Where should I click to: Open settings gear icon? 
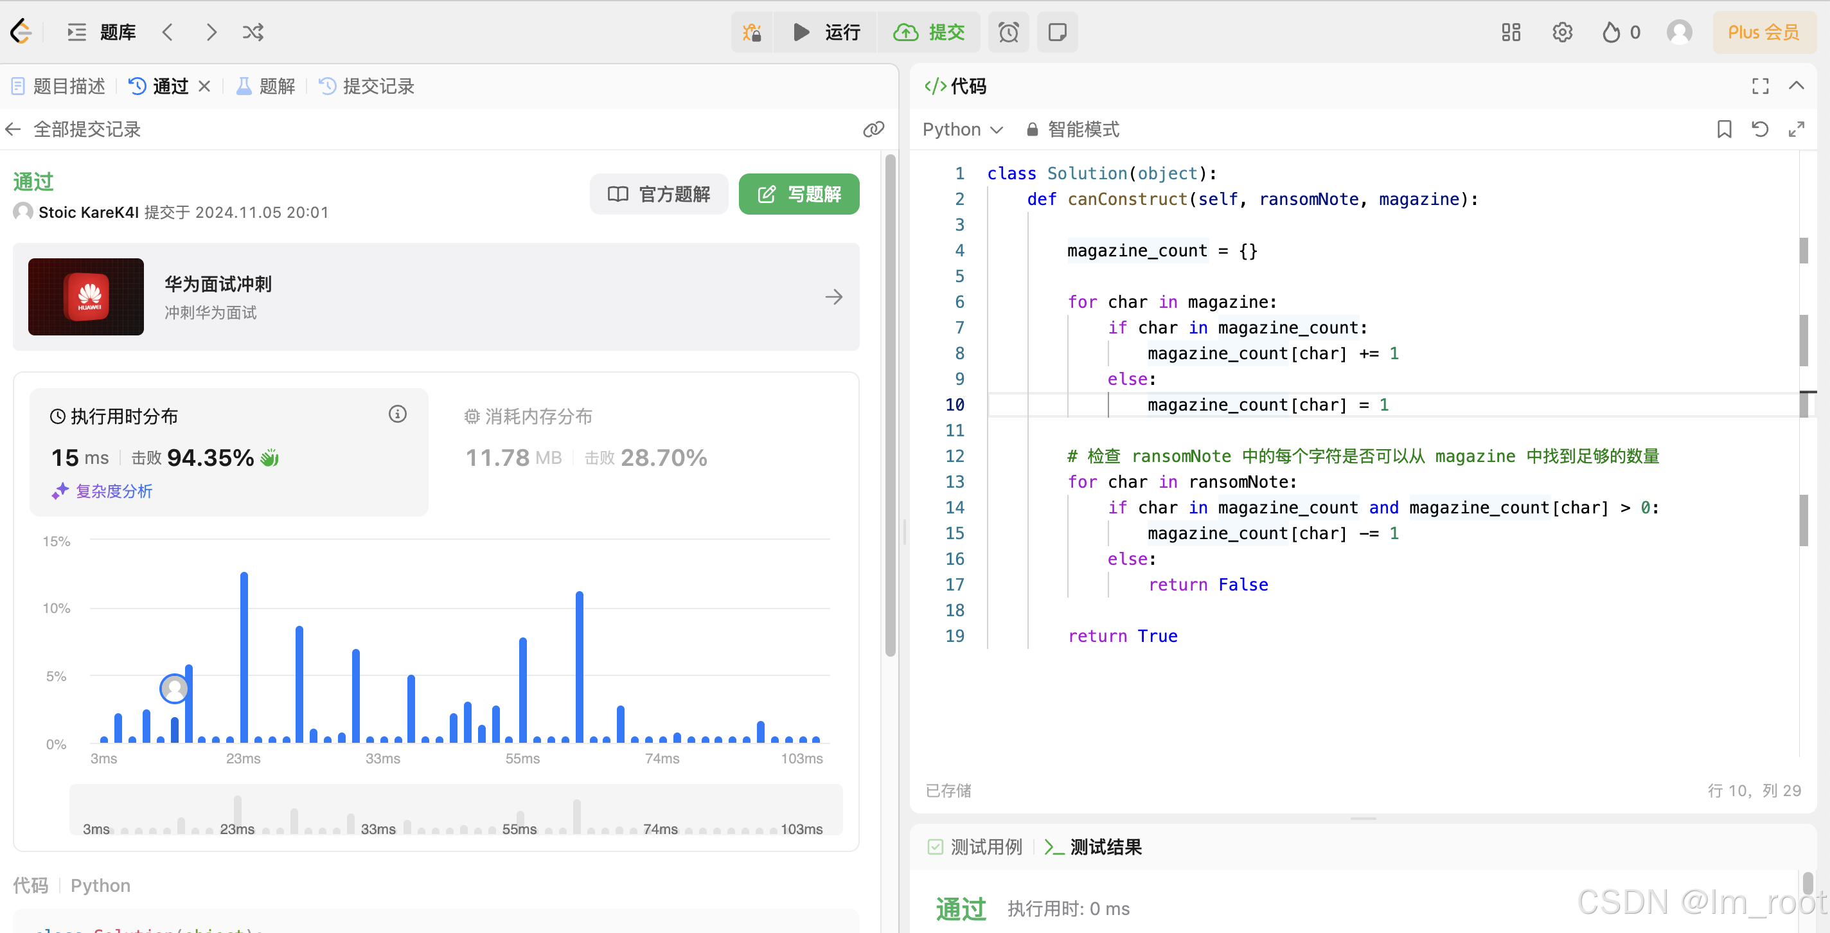1561,32
